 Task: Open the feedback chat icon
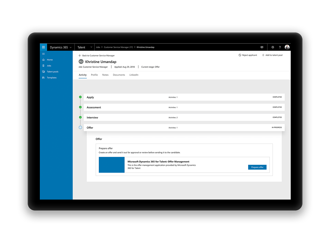point(262,47)
